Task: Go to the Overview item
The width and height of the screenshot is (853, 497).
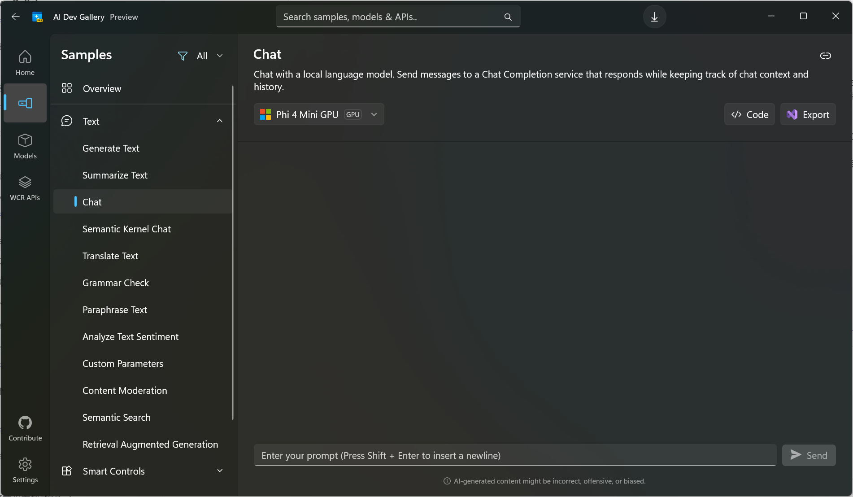Action: (x=102, y=88)
